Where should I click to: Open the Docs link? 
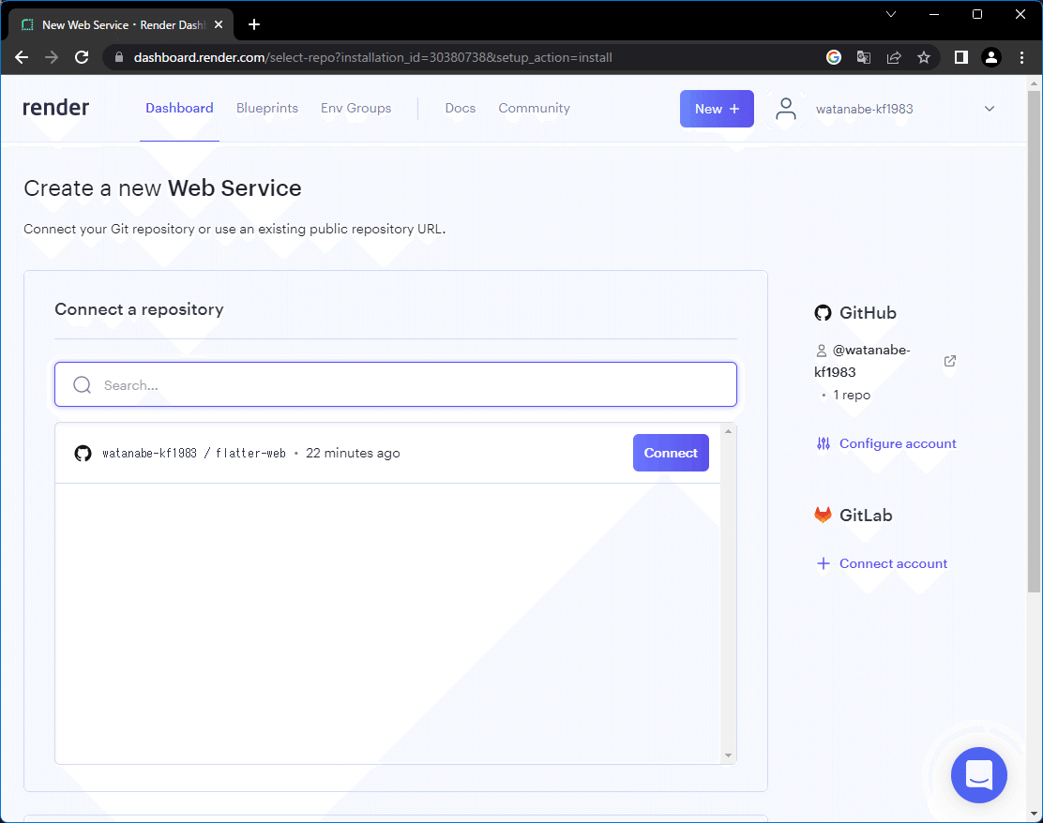coord(461,108)
